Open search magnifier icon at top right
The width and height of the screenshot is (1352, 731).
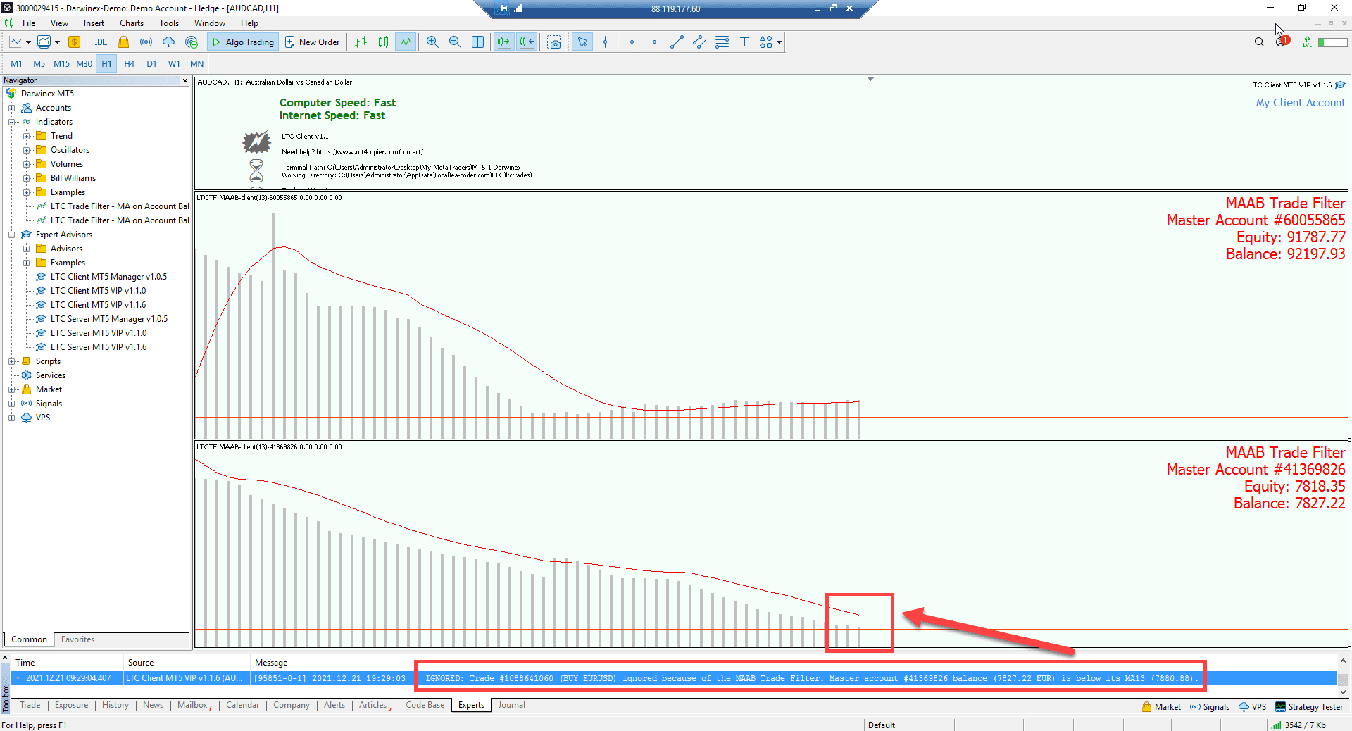pos(1259,42)
